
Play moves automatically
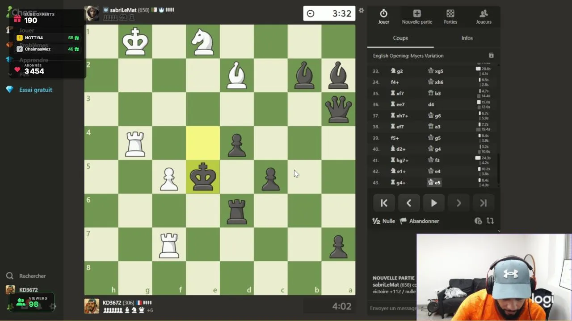(434, 203)
